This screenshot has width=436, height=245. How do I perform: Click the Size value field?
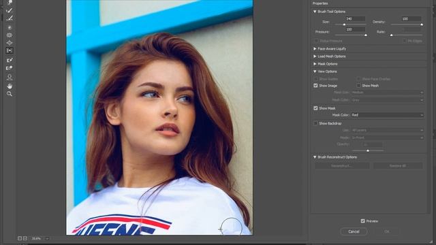(355, 18)
